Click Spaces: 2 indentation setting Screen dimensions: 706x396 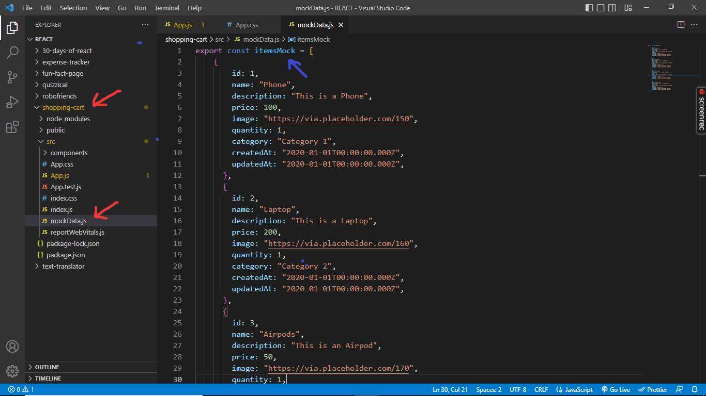point(489,390)
